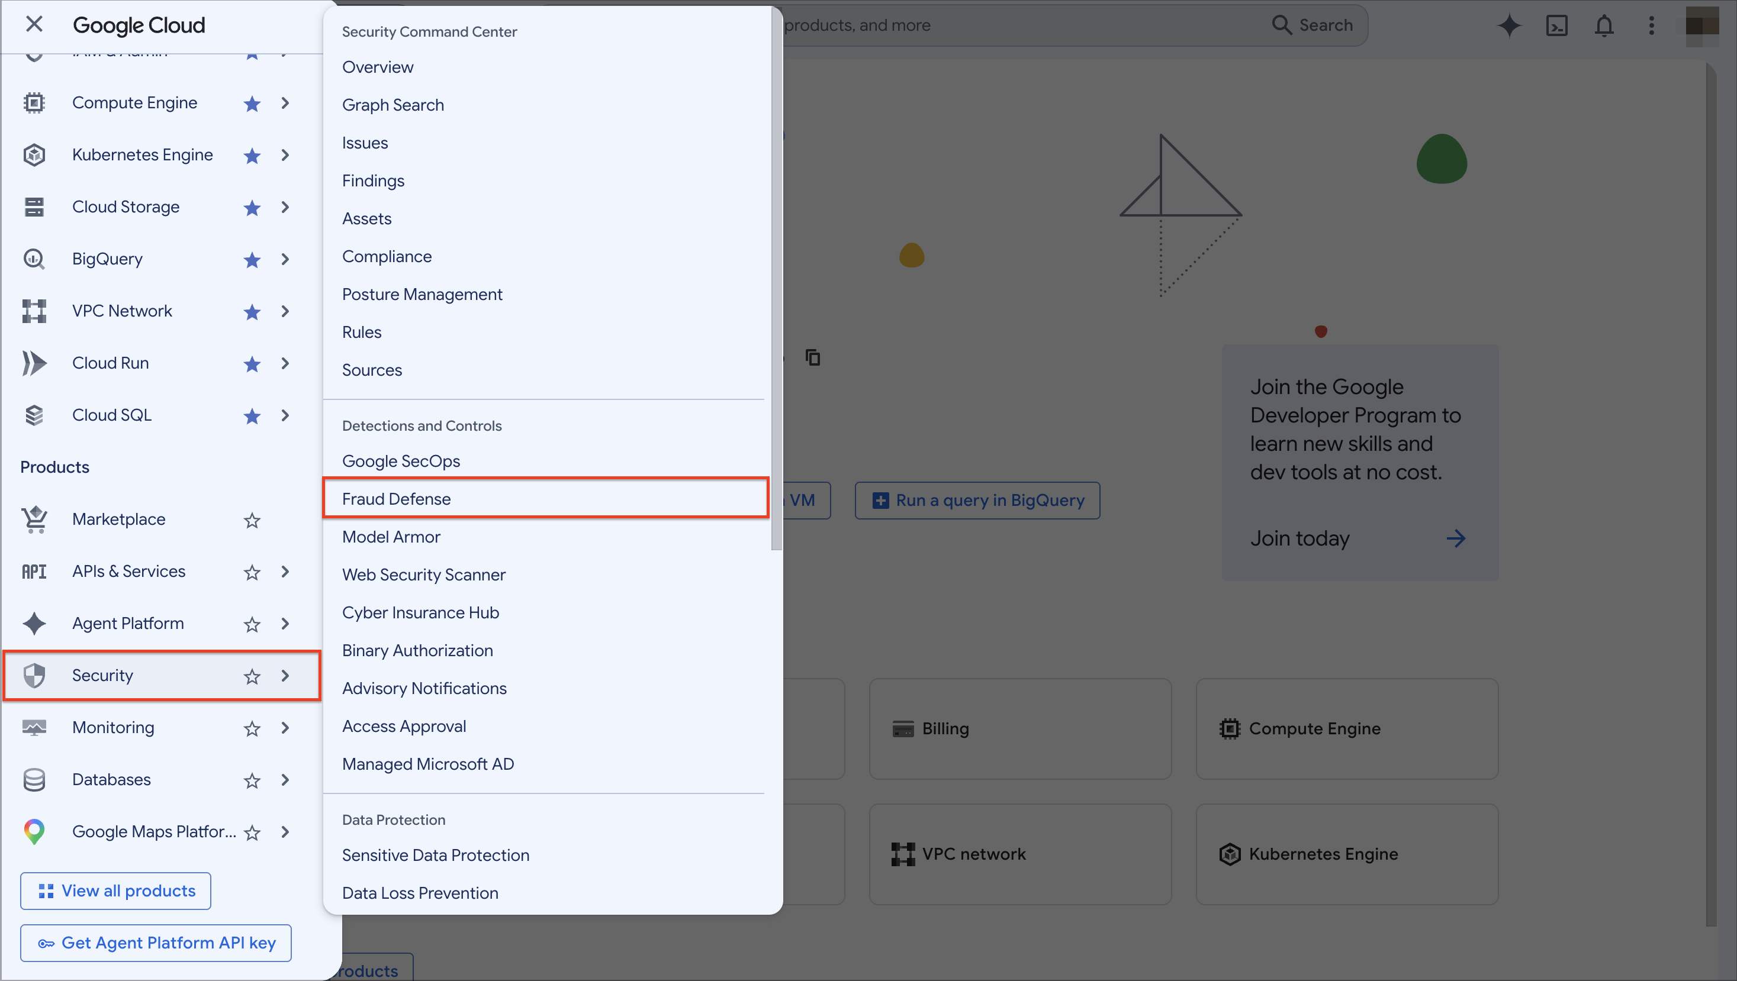
Task: Activate Cloud Shell terminal icon
Action: pyautogui.click(x=1556, y=25)
